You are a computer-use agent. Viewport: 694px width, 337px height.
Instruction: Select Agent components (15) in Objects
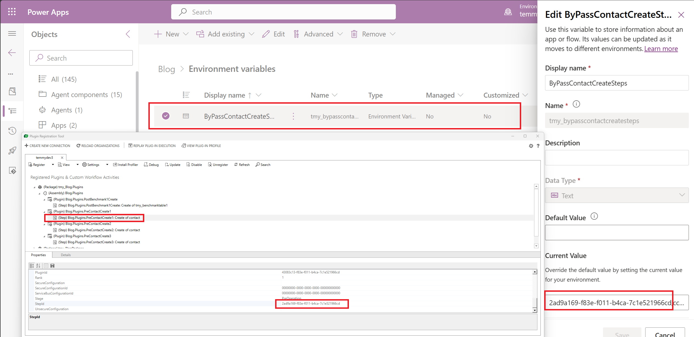[80, 95]
